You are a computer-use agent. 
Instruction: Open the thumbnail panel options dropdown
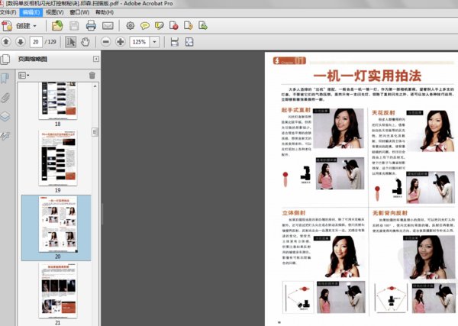point(23,76)
